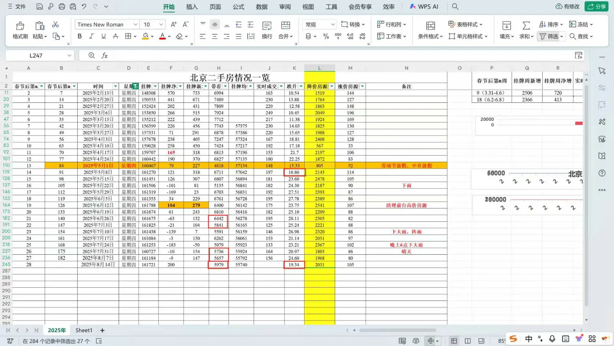Open the help question mark sidebar icon
This screenshot has height=346, width=614.
(602, 173)
